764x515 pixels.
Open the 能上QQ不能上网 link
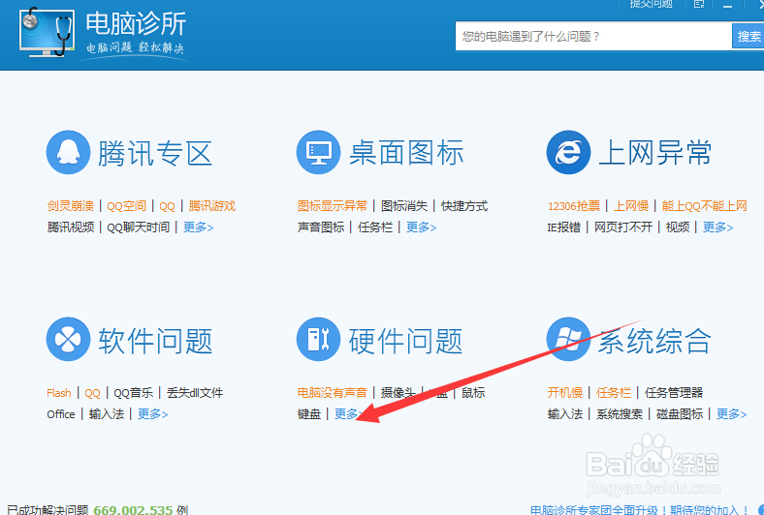(705, 206)
